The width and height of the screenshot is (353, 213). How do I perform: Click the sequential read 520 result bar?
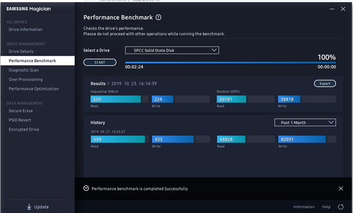tap(119, 99)
